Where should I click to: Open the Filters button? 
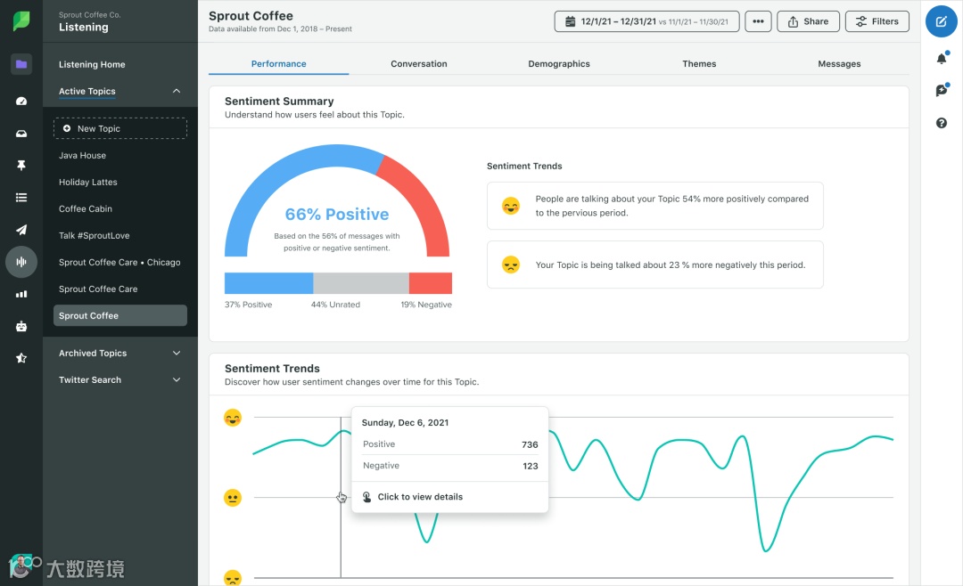(x=877, y=21)
